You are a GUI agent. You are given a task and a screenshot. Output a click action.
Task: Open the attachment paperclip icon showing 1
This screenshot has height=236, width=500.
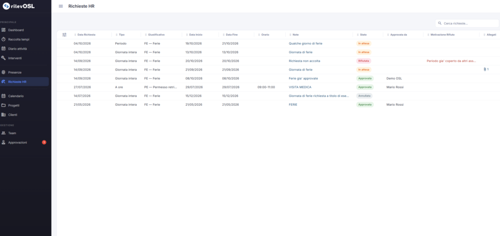point(486,69)
